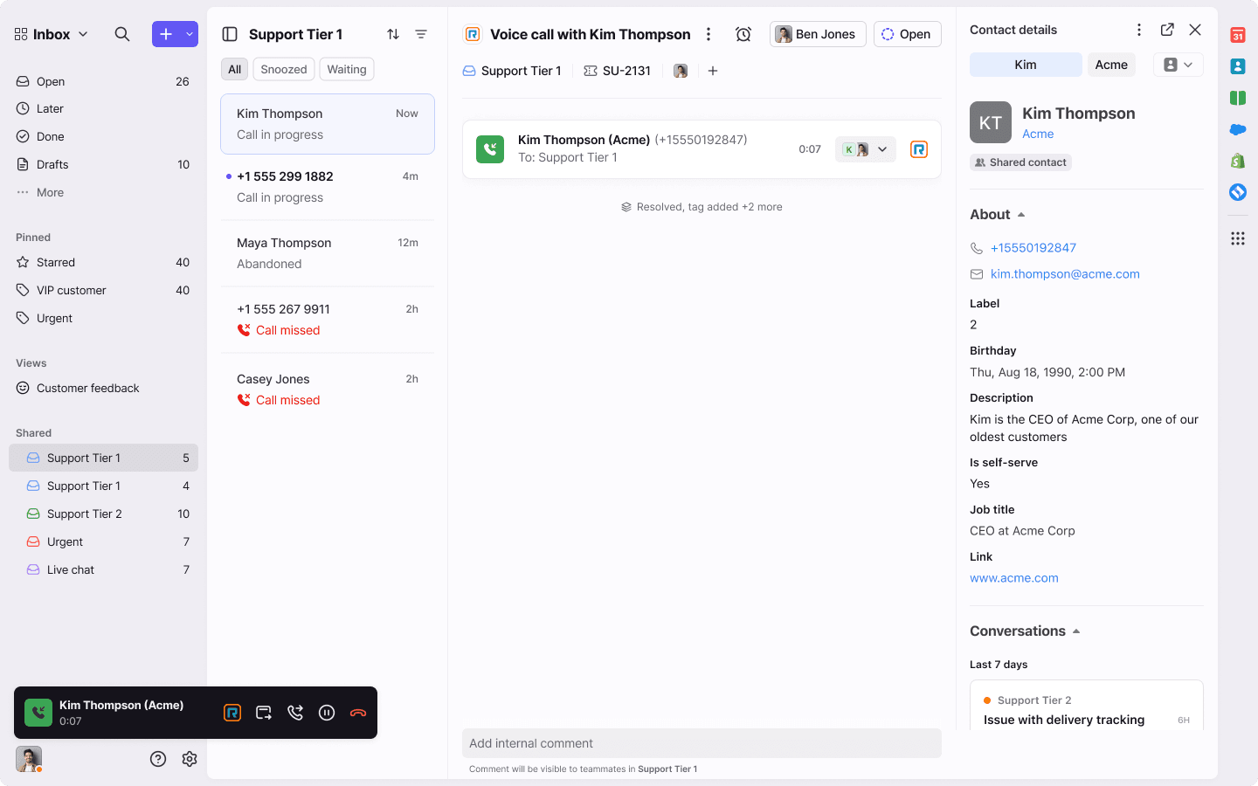This screenshot has width=1258, height=786.
Task: Open the Ringover icon in the call bar
Action: pyautogui.click(x=232, y=713)
